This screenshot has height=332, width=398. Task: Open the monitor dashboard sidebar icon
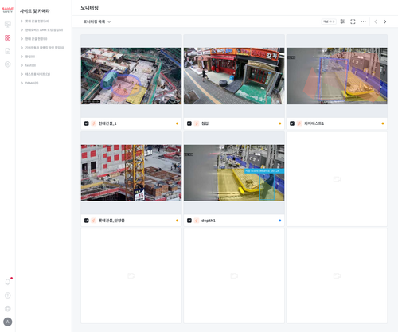coord(8,25)
